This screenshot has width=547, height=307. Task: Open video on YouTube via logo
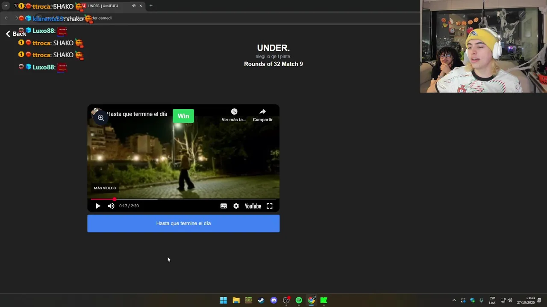[x=253, y=206]
